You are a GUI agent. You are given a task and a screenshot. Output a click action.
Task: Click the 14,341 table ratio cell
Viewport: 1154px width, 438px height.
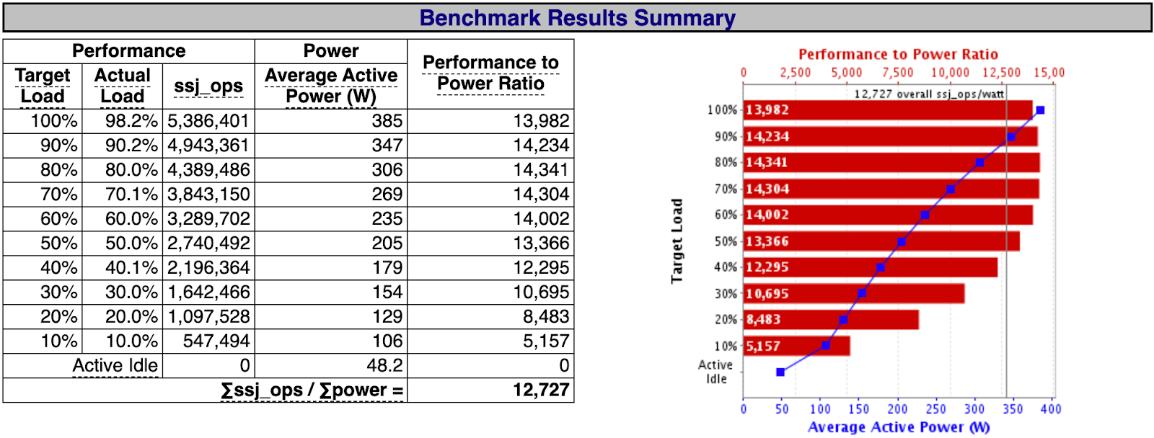(x=490, y=170)
